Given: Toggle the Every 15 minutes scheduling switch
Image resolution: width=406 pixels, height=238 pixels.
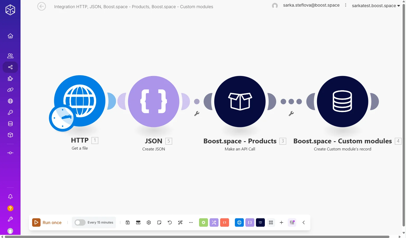Looking at the screenshot, I should click(80, 222).
